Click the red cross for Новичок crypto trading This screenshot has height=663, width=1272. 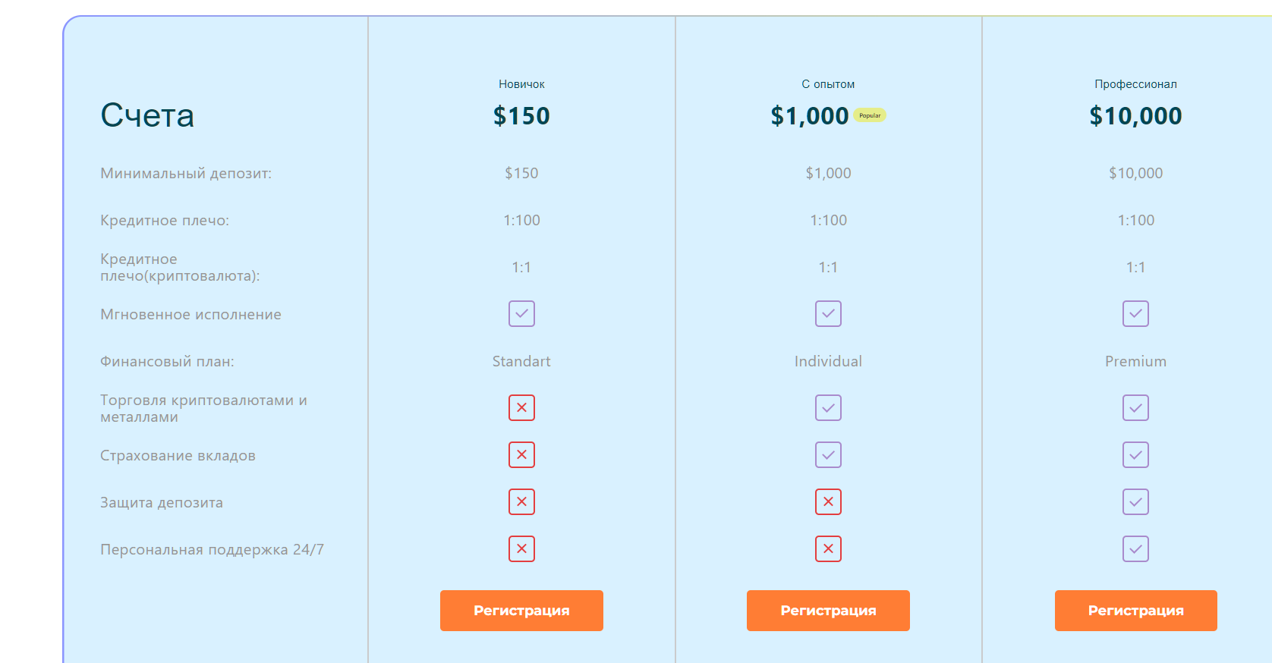[x=521, y=408]
